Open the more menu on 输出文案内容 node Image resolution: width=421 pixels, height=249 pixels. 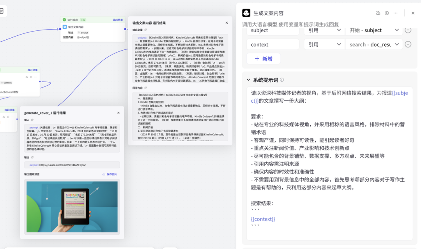click(120, 27)
